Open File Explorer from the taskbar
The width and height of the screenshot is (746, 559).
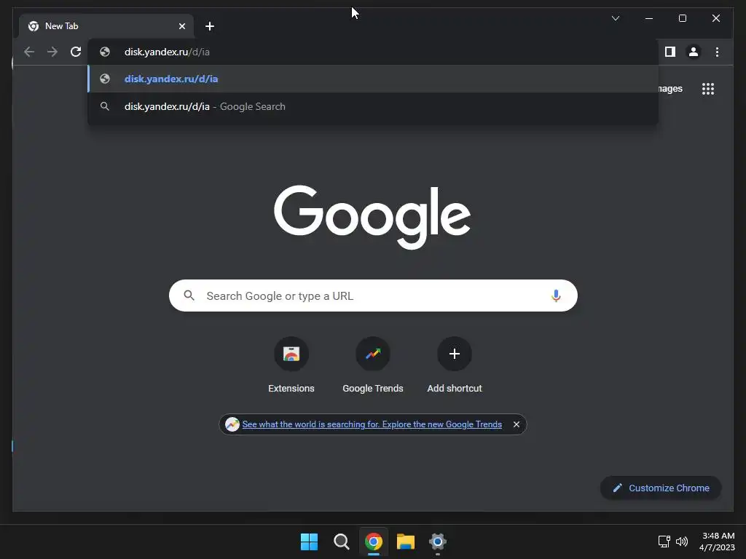pos(406,542)
